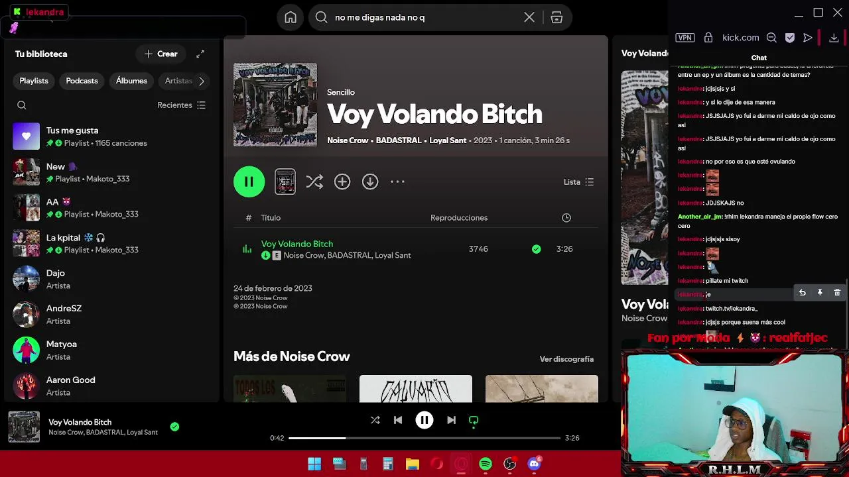The width and height of the screenshot is (849, 477).
Task: Open the Lista view dropdown
Action: [x=578, y=182]
